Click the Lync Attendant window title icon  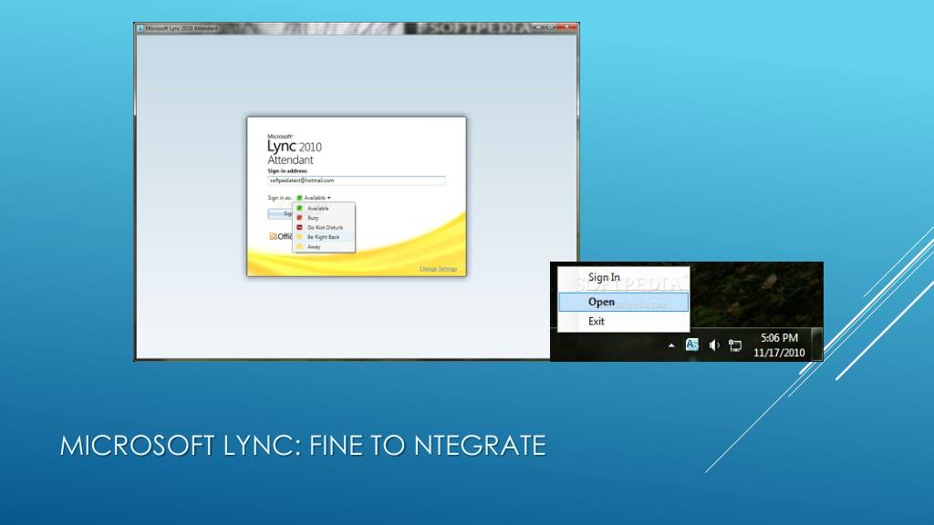[x=140, y=28]
